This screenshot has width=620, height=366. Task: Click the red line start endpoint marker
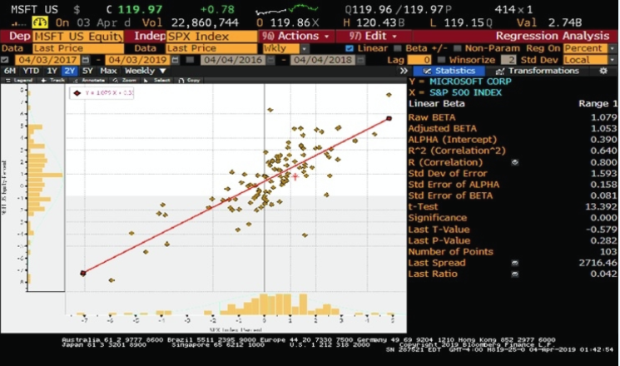click(x=83, y=273)
